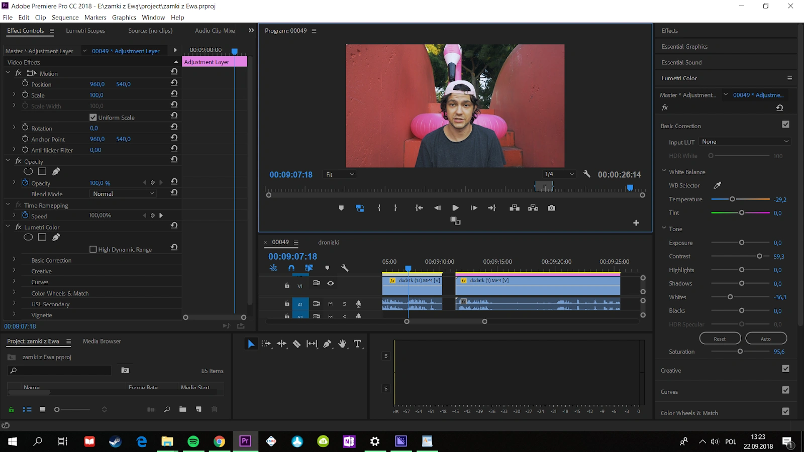
Task: Enable the High Dynamic Range checkbox
Action: tap(93, 249)
